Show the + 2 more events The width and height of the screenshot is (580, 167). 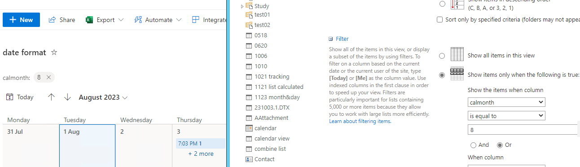click(201, 154)
